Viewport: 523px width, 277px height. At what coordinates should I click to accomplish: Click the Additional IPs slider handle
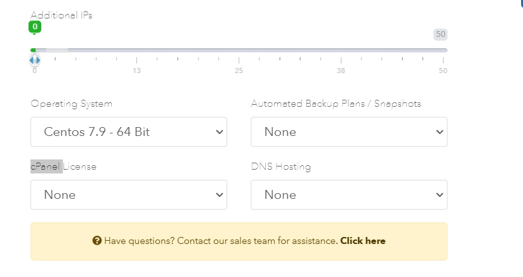coord(35,60)
